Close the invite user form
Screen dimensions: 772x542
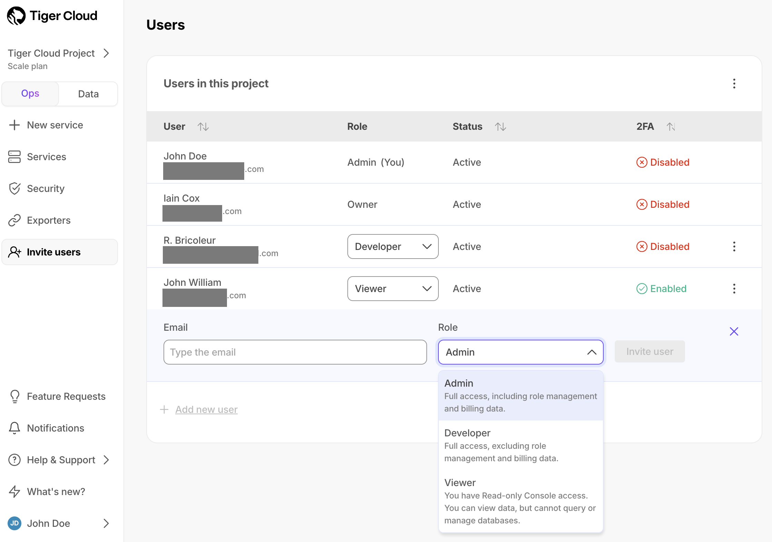pos(734,331)
